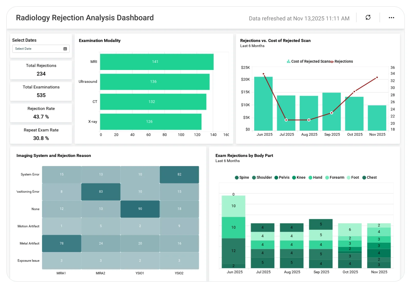
Task: Click the Oct 2025 segment showing 6
Action: pos(350,230)
